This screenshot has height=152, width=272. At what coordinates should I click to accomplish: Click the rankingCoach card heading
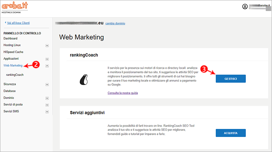(84, 55)
